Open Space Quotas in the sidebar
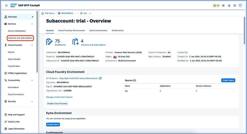 pos(14,59)
